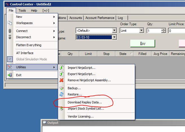This screenshot has width=185, height=132.
Task: Sort by the Limit column header
Action: click(x=88, y=54)
